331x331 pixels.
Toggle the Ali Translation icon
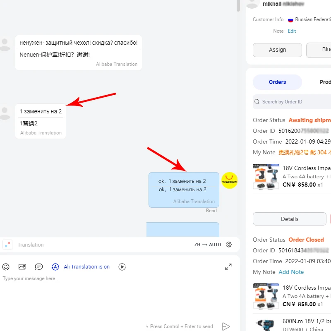[55, 267]
